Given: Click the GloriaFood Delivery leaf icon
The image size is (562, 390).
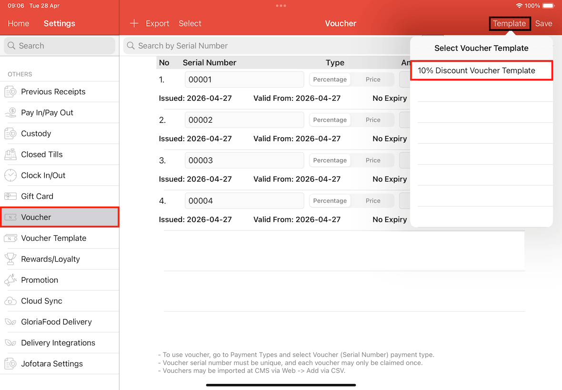Looking at the screenshot, I should pos(10,322).
